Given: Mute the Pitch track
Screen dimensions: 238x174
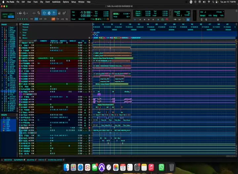Looking at the screenshot, I should tap(33, 87).
